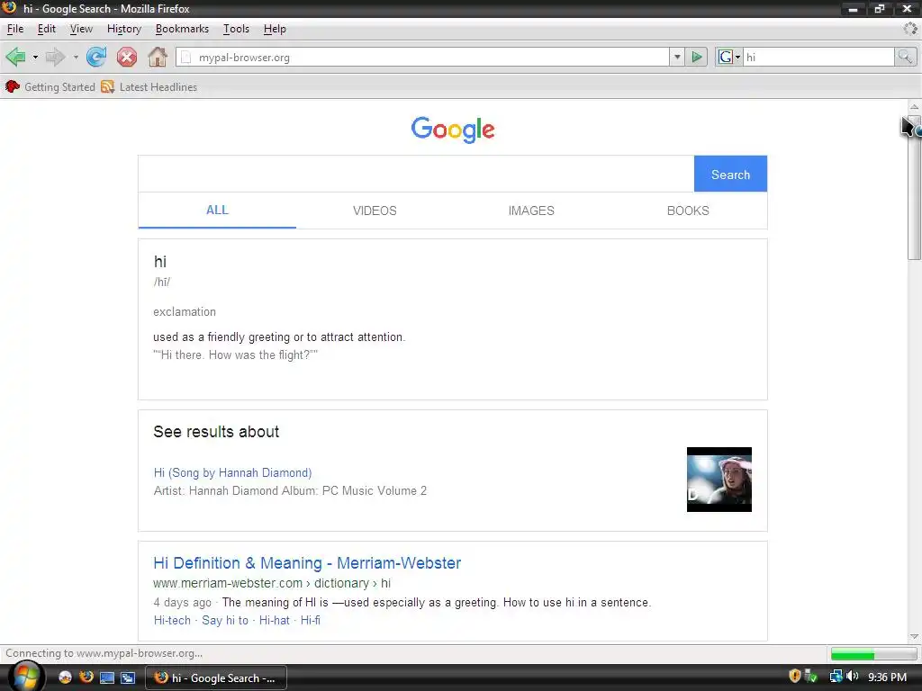Open 'Hi Definition & Meaning - Merriam-Webster' result
Screen dimensions: 922x691
[307, 562]
